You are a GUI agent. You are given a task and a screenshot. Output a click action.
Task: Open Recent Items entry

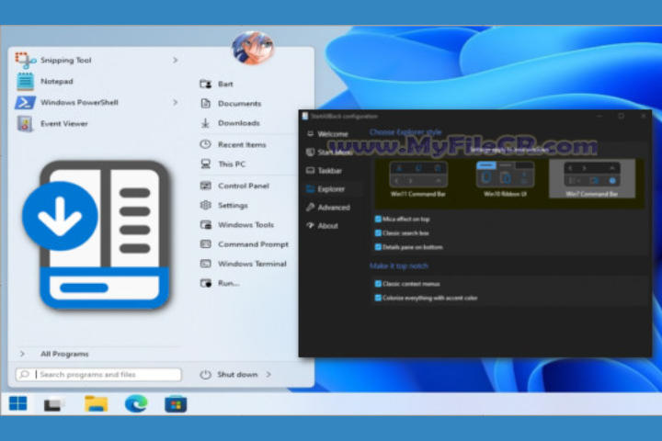point(233,144)
